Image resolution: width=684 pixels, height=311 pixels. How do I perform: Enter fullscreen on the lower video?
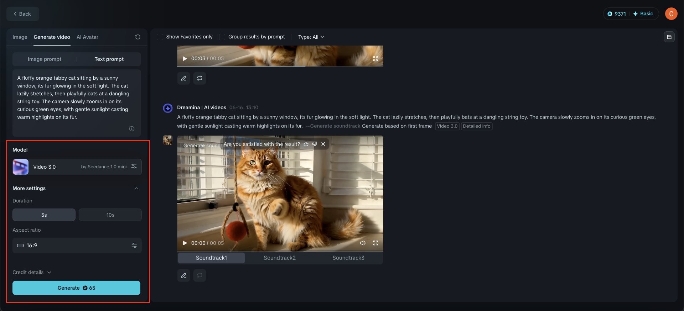[375, 243]
